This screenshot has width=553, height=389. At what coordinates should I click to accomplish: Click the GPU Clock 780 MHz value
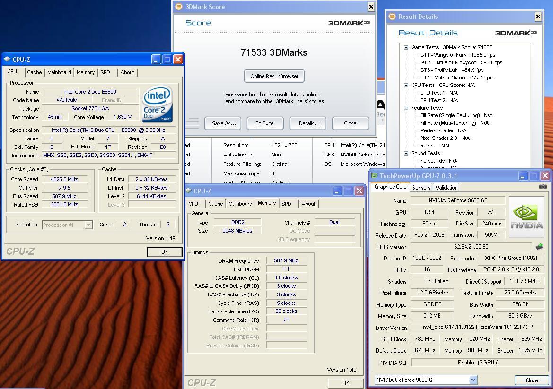[x=425, y=339]
